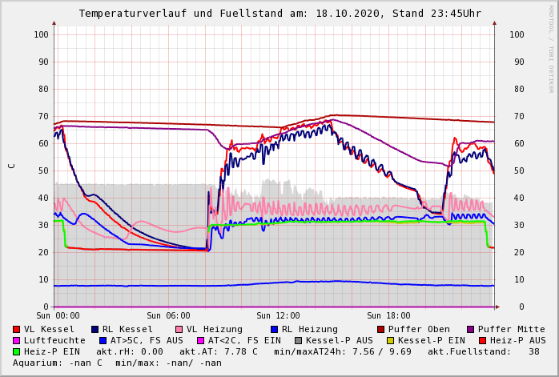Viewport: 559px width, 377px height.
Task: Select the pink VL Heizung legend swatch
Action: 179,329
